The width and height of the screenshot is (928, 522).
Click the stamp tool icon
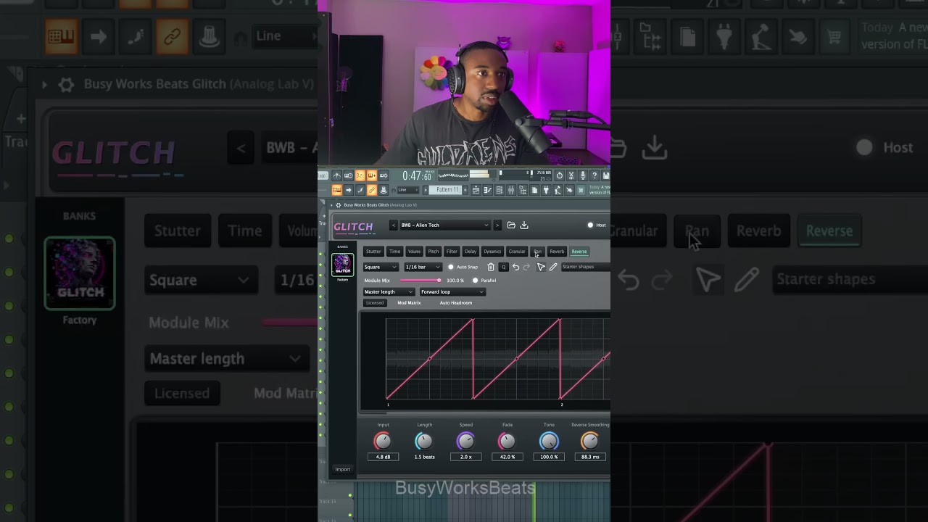tap(384, 190)
